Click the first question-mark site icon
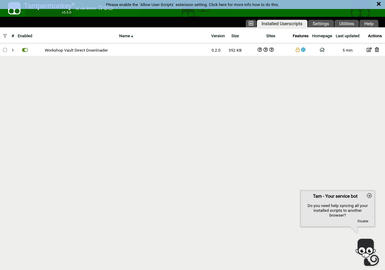The height and width of the screenshot is (270, 385). point(260,50)
